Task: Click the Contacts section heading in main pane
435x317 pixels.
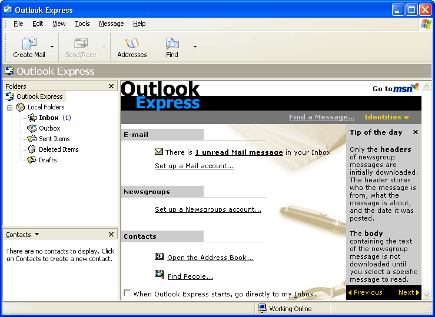Action: [x=140, y=236]
